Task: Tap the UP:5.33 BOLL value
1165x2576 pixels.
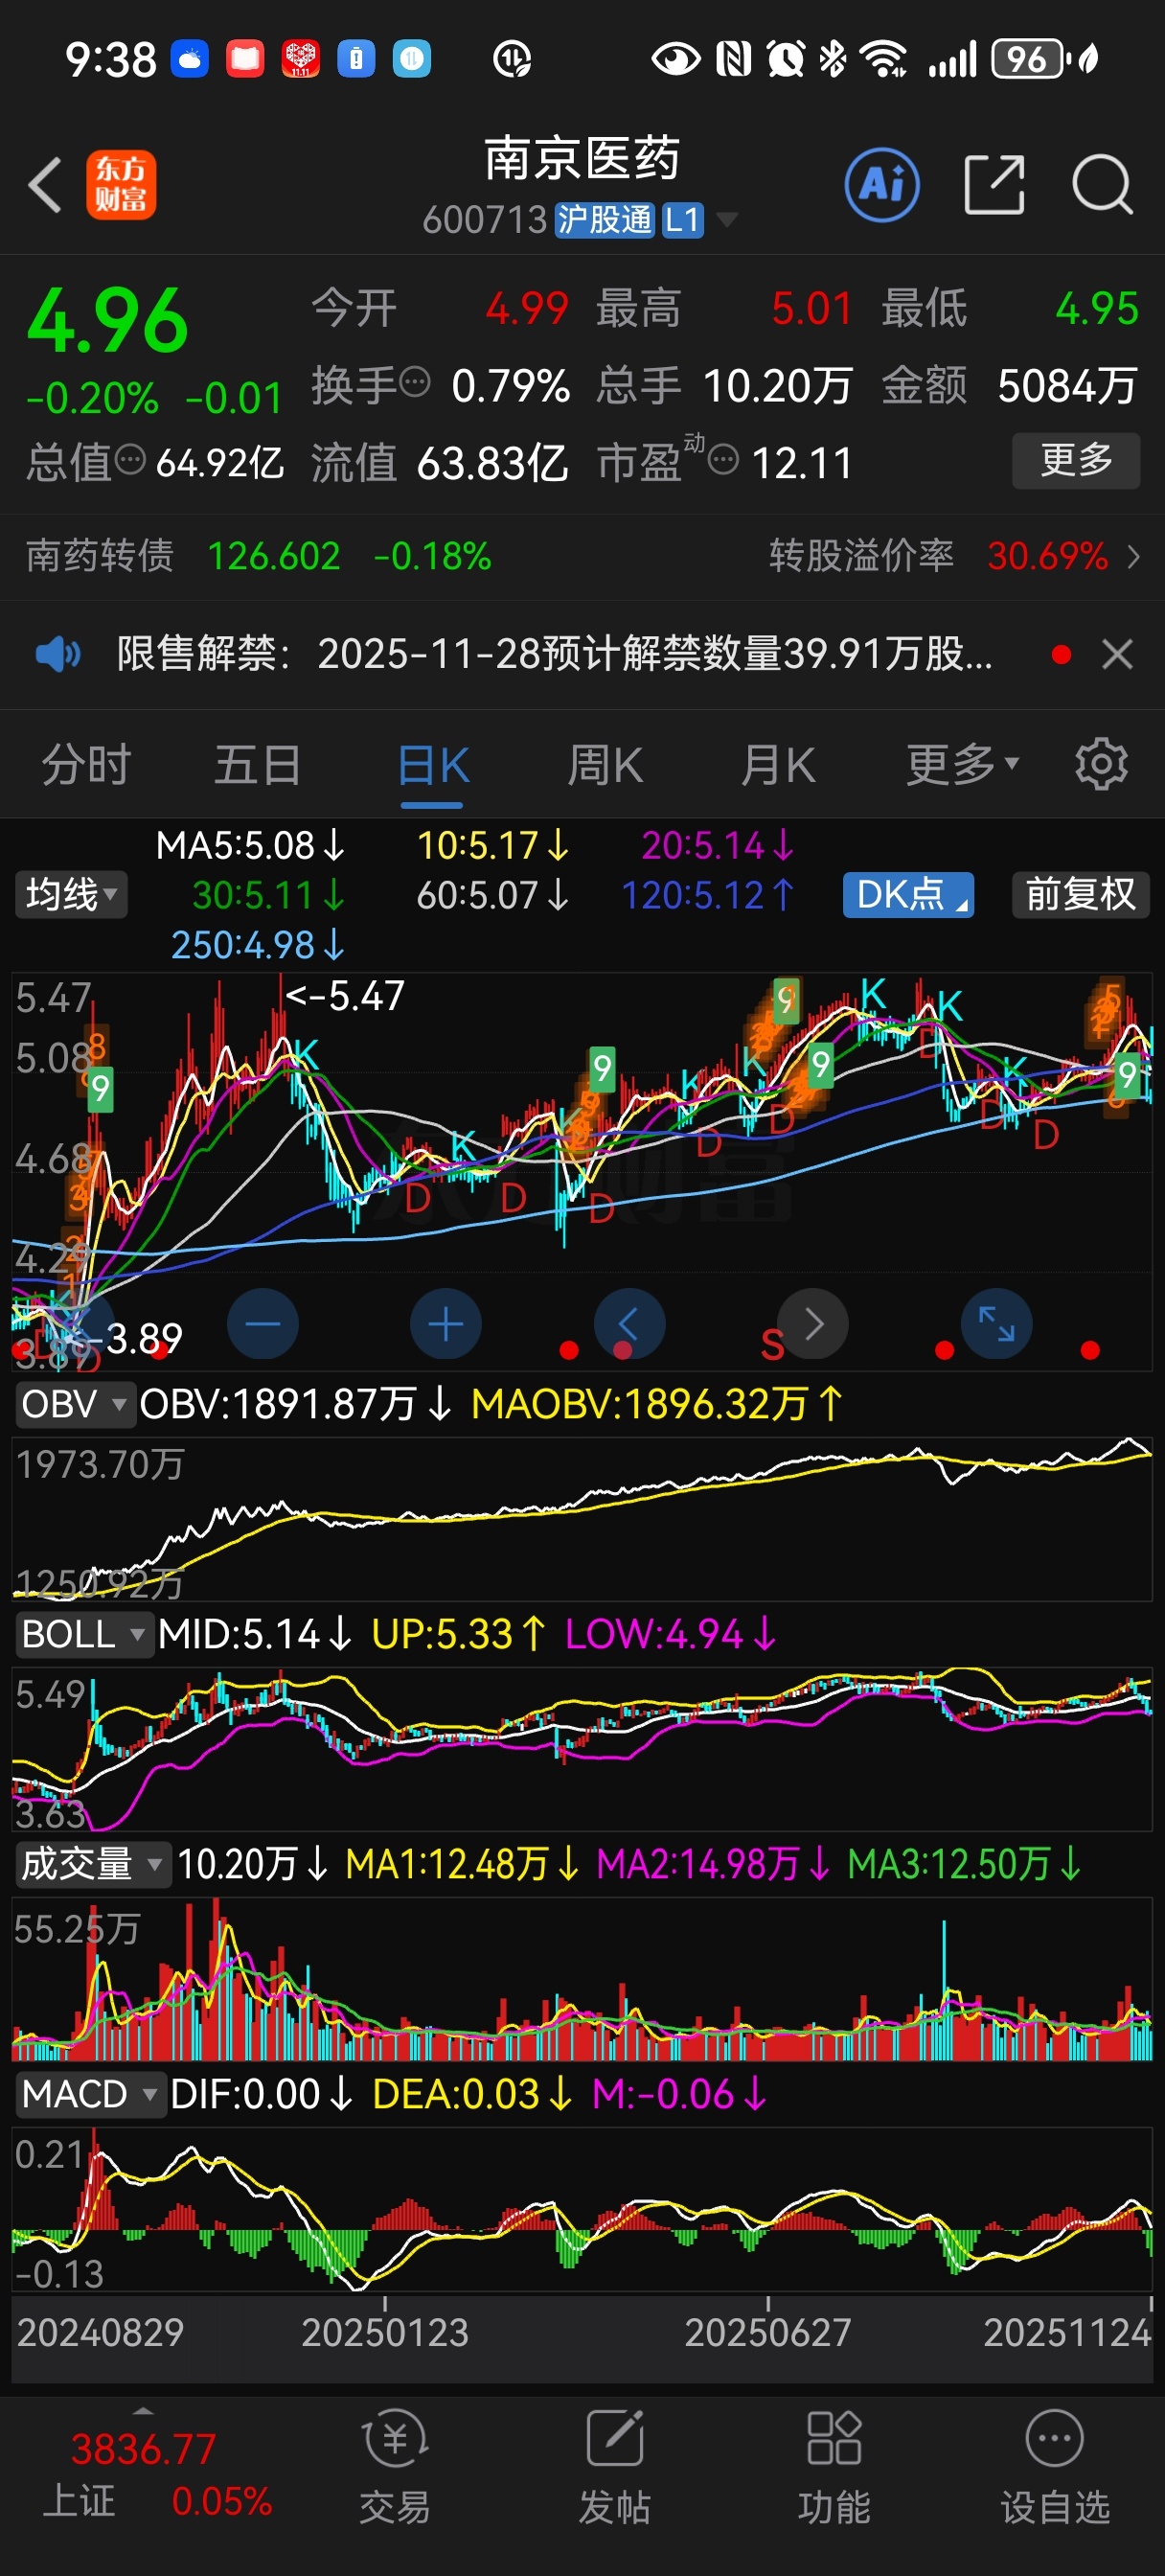Action: (459, 1634)
